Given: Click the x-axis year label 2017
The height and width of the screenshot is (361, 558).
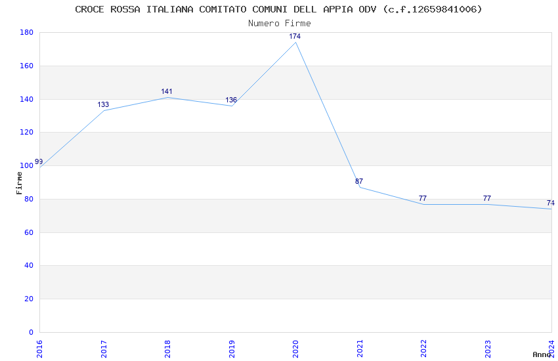Looking at the screenshot, I should pyautogui.click(x=103, y=349).
